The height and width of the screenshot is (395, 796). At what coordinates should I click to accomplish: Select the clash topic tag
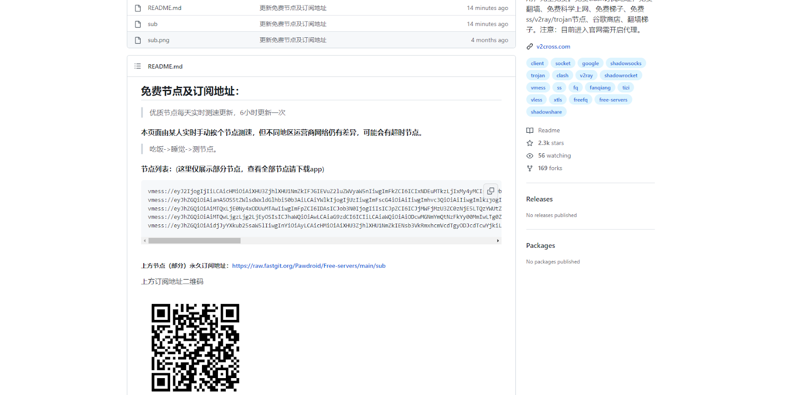pos(562,76)
